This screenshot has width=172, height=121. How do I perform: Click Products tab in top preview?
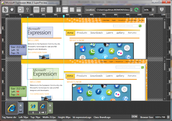point(82,33)
